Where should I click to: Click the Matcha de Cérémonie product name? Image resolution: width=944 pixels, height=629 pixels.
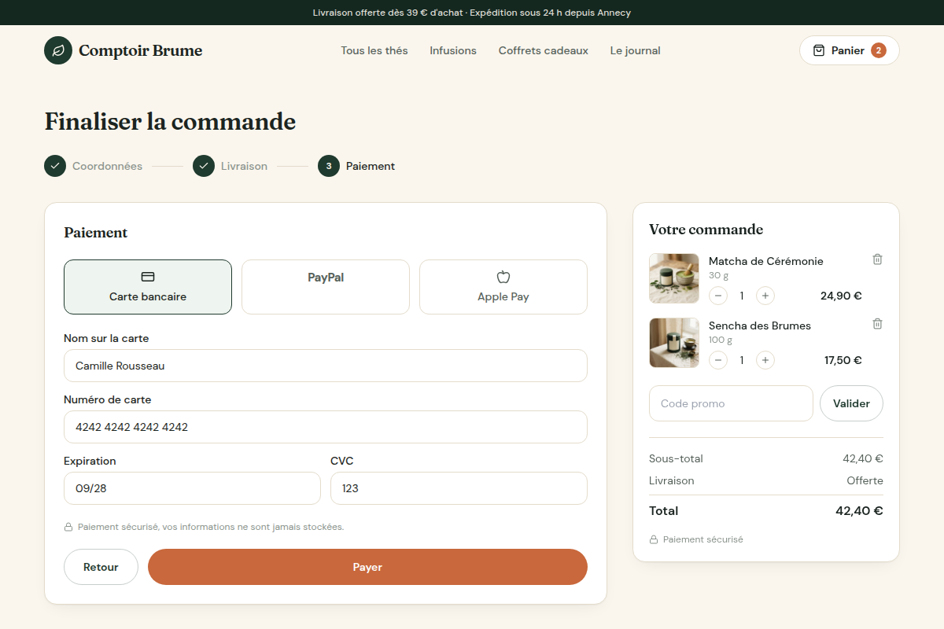coord(766,261)
